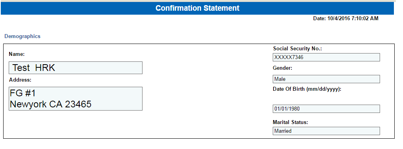Click the word Test in the Name field
Image resolution: width=403 pixels, height=149 pixels.
click(x=21, y=68)
